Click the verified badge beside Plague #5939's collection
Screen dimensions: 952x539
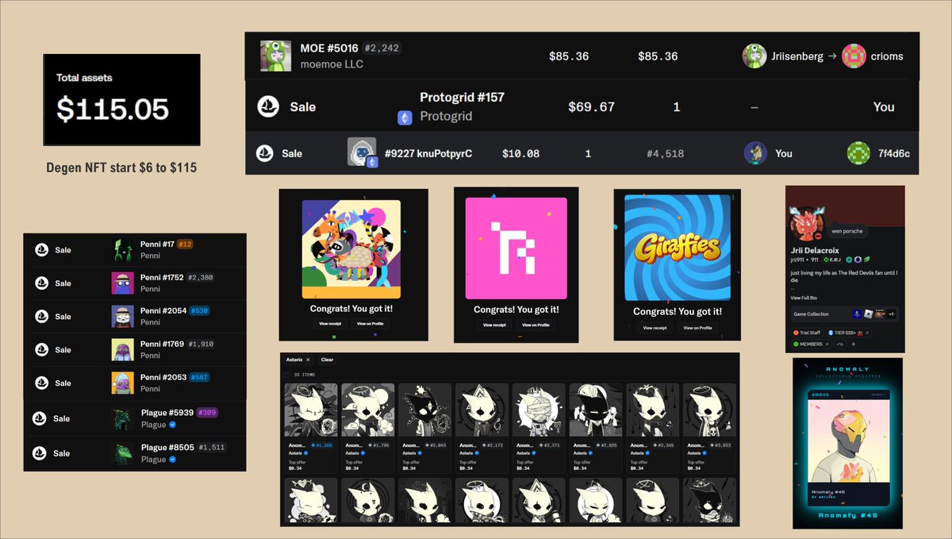pyautogui.click(x=173, y=425)
